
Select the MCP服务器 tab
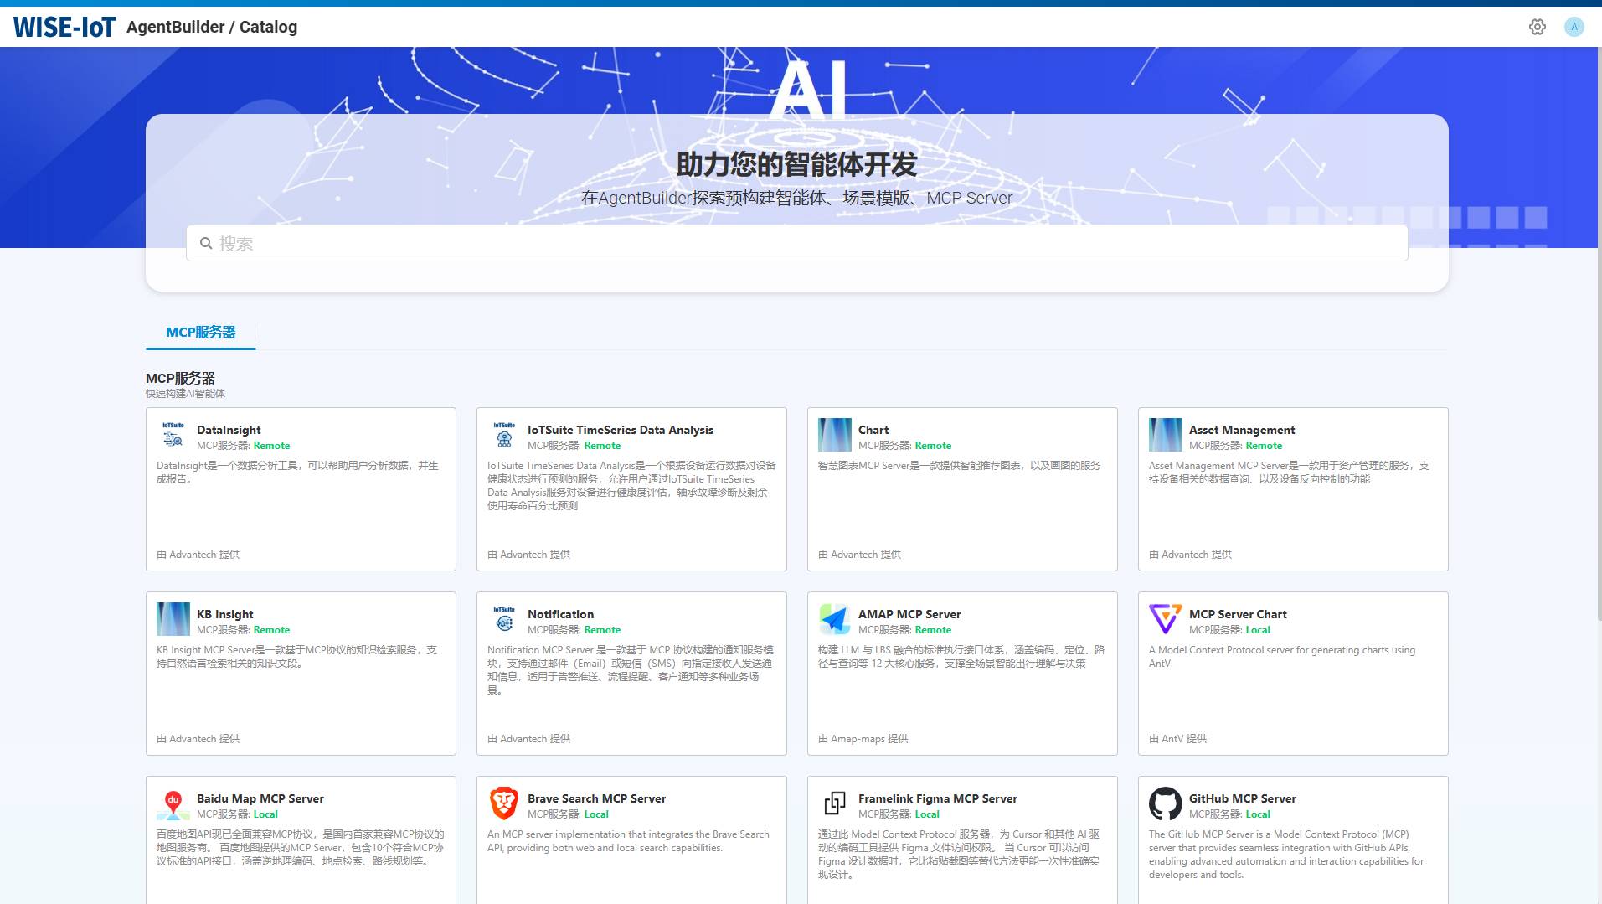tap(200, 333)
